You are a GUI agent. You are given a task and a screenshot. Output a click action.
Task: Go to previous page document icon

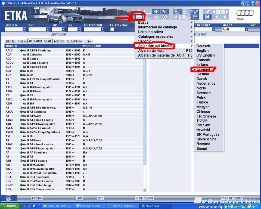pyautogui.click(x=216, y=12)
